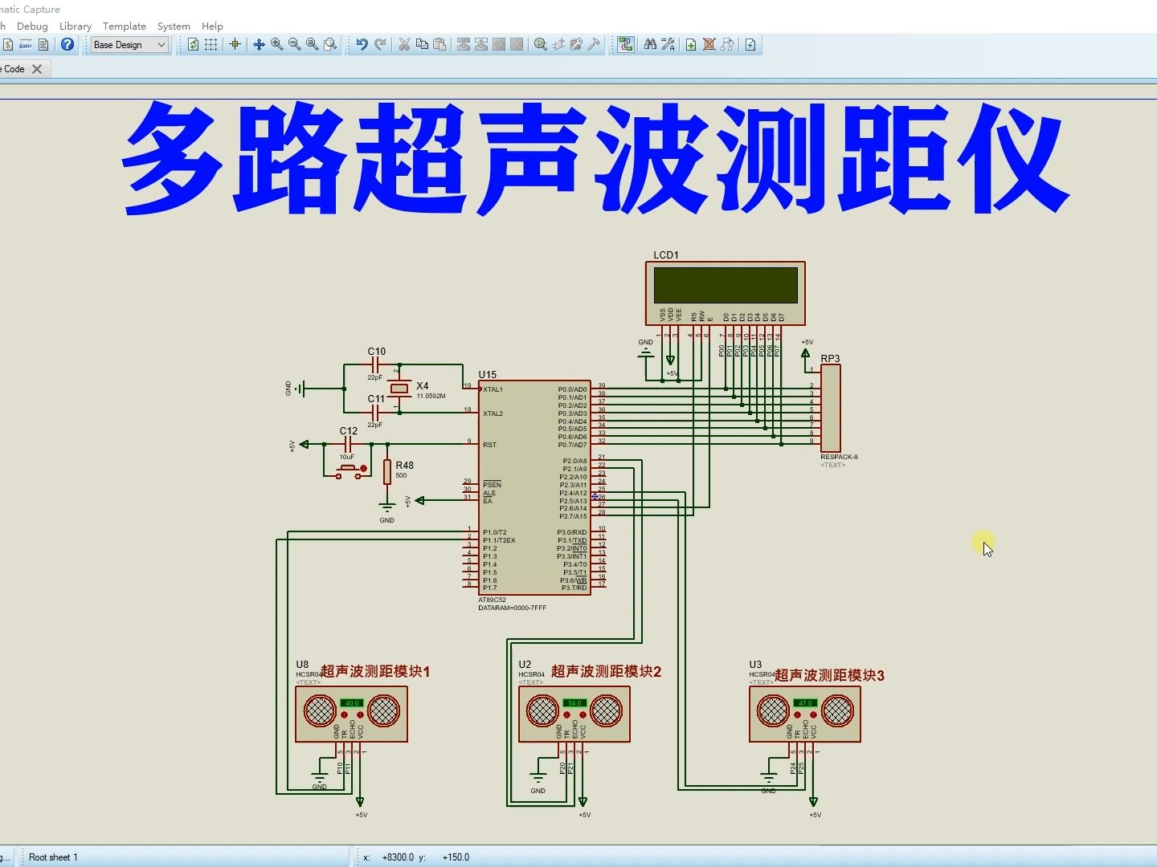This screenshot has width=1157, height=867.
Task: Click the Cut scissors icon
Action: 404,45
